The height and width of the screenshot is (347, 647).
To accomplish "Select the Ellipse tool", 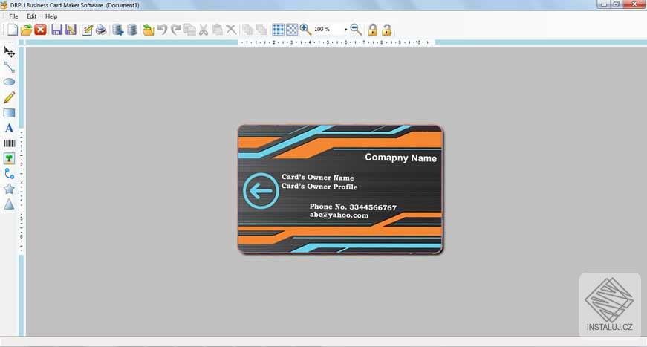I will pyautogui.click(x=9, y=82).
